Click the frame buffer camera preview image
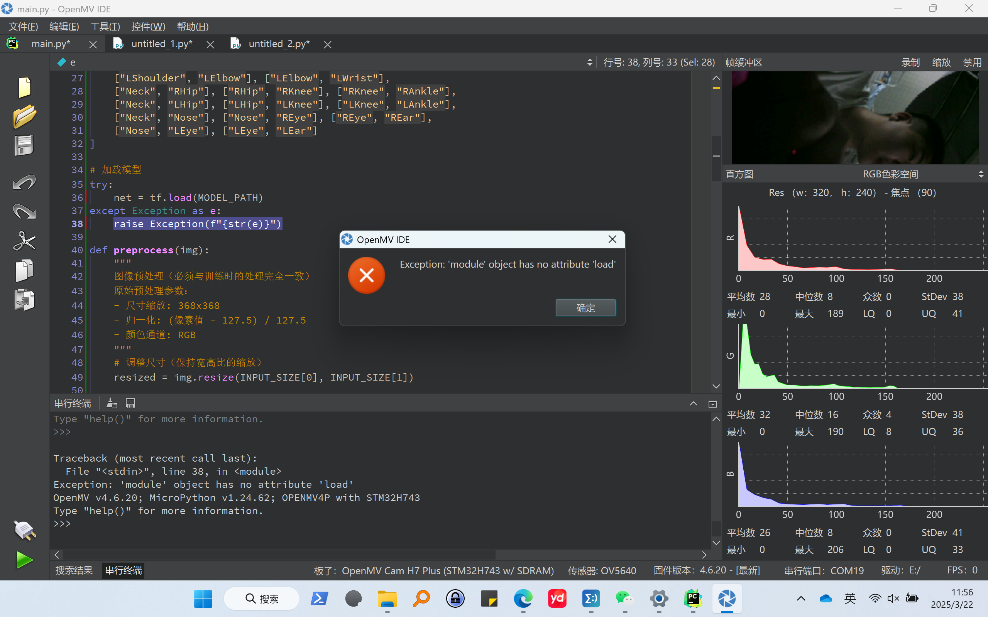 [x=854, y=118]
